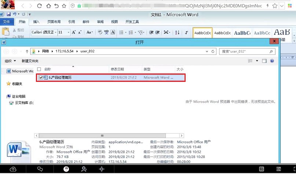This screenshot has height=174, width=296.
Task: Uncheck the checkbox beside 6.产品经理简历
Action: pyautogui.click(x=41, y=77)
